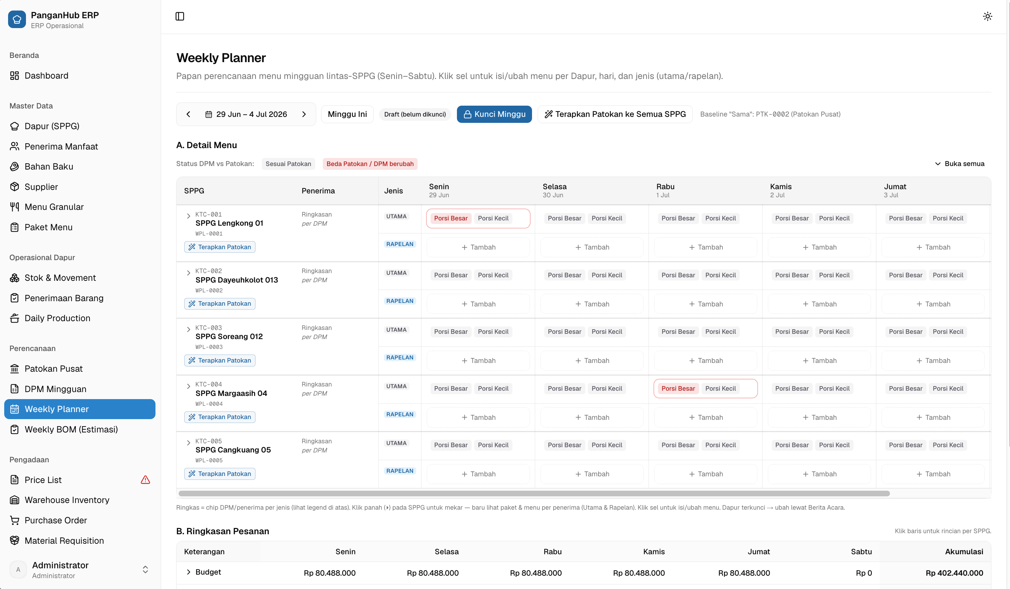The width and height of the screenshot is (1010, 589).
Task: Click the Patokan Pusat building icon
Action: tap(14, 369)
